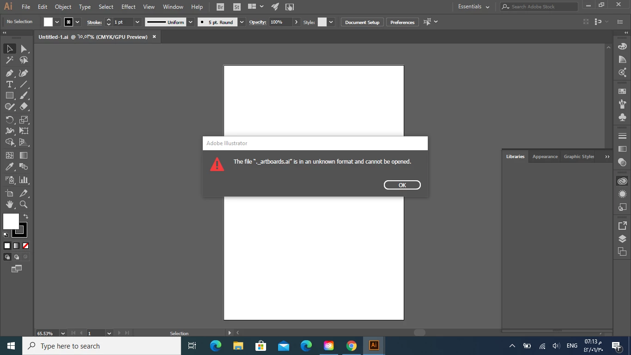631x355 pixels.
Task: Open the zoom level dropdown
Action: click(x=63, y=333)
